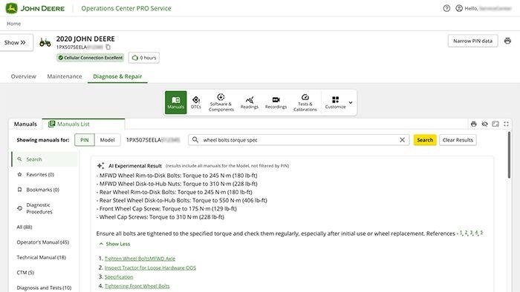520x292 pixels.
Task: Click the AI Experimental Result sparkle icon
Action: tap(101, 166)
